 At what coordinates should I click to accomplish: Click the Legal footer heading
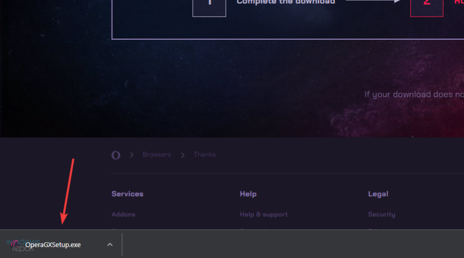(x=378, y=193)
